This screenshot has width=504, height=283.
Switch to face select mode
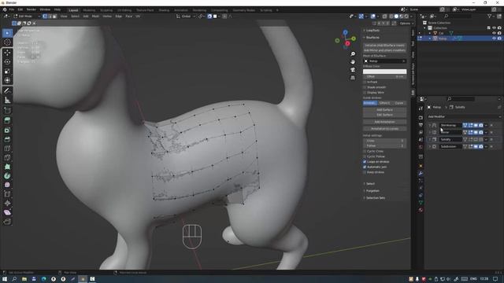pyautogui.click(x=54, y=16)
